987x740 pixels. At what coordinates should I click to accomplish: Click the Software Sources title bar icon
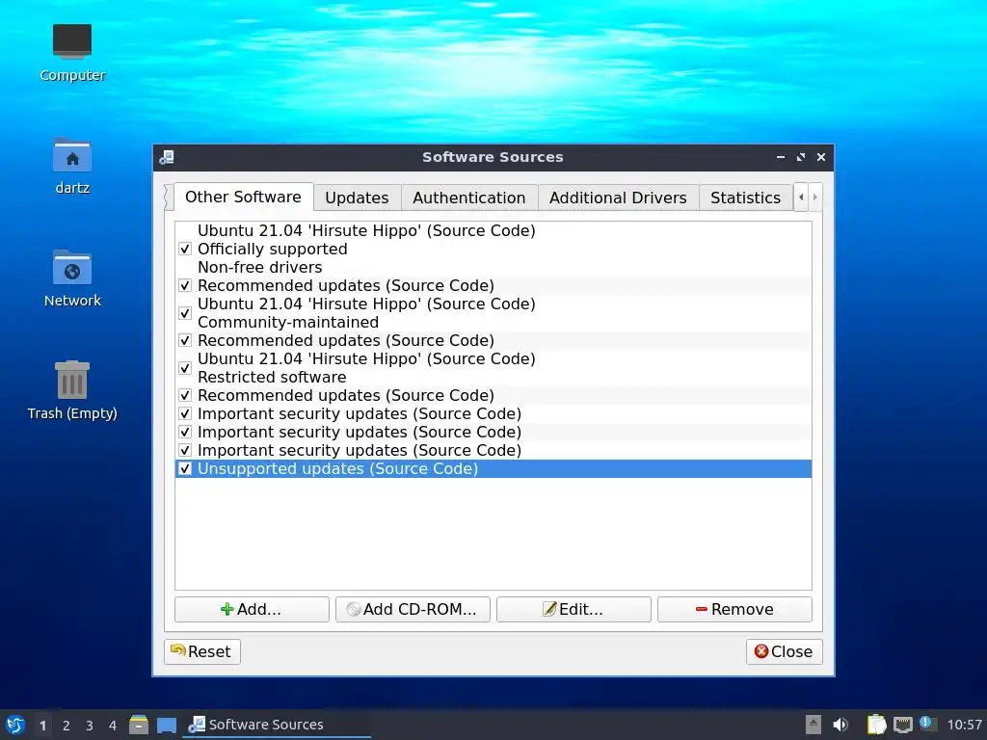coord(167,157)
